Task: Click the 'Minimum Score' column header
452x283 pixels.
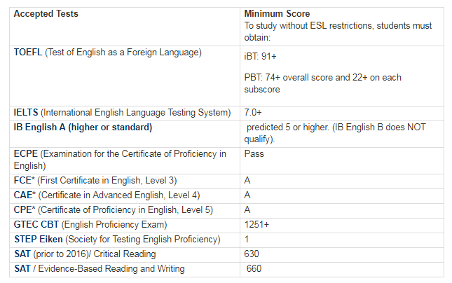Action: coord(277,14)
